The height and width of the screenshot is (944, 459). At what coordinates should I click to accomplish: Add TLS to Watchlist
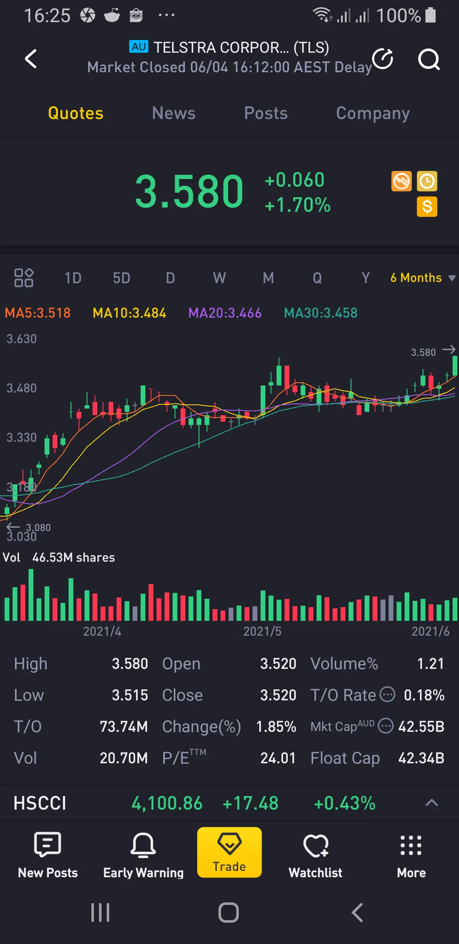tap(315, 855)
